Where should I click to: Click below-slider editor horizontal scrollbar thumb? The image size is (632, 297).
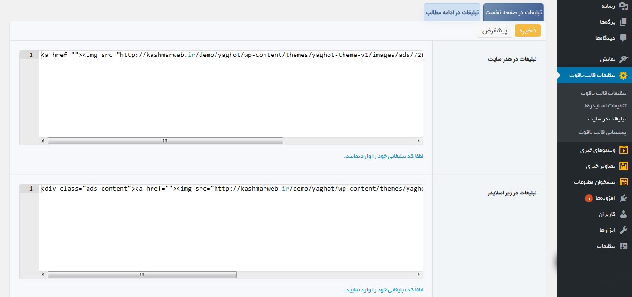[142, 275]
